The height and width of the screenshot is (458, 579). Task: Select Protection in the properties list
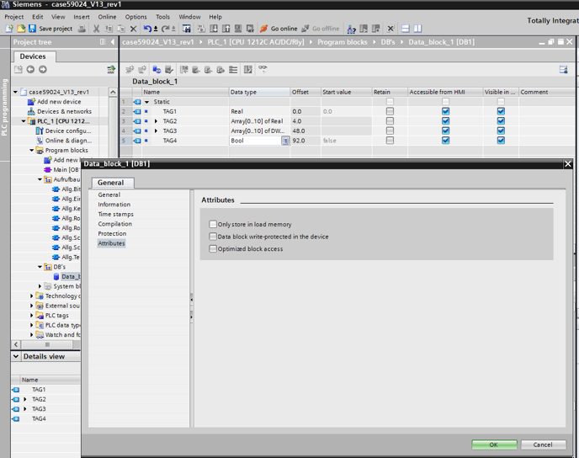pyautogui.click(x=112, y=234)
